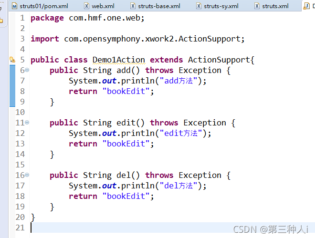Switch to struts-base.xml tab
Viewport: 315px width, 238px height.
coord(155,6)
